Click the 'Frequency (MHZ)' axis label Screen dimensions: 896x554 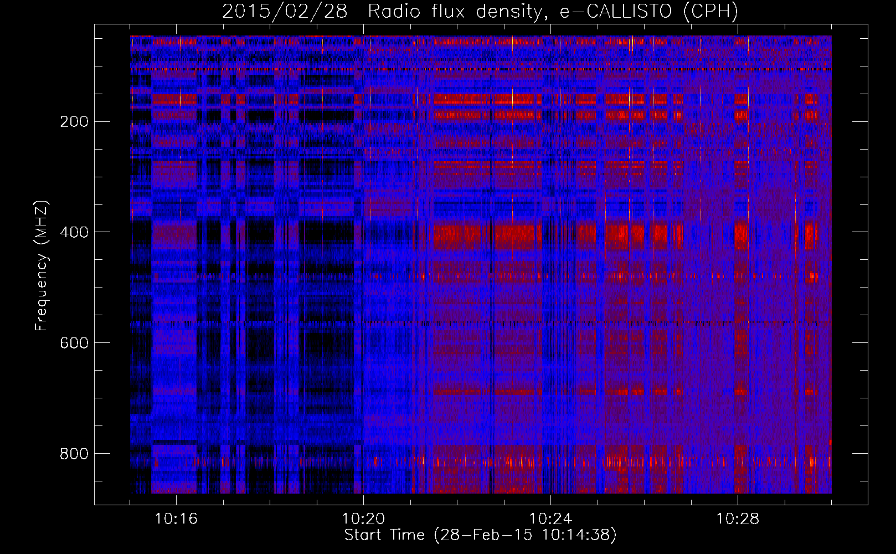pyautogui.click(x=42, y=266)
